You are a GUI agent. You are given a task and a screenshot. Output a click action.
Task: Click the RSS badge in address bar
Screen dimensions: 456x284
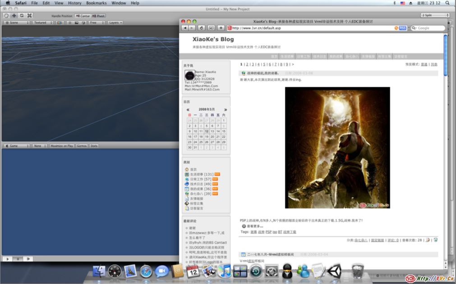[402, 28]
